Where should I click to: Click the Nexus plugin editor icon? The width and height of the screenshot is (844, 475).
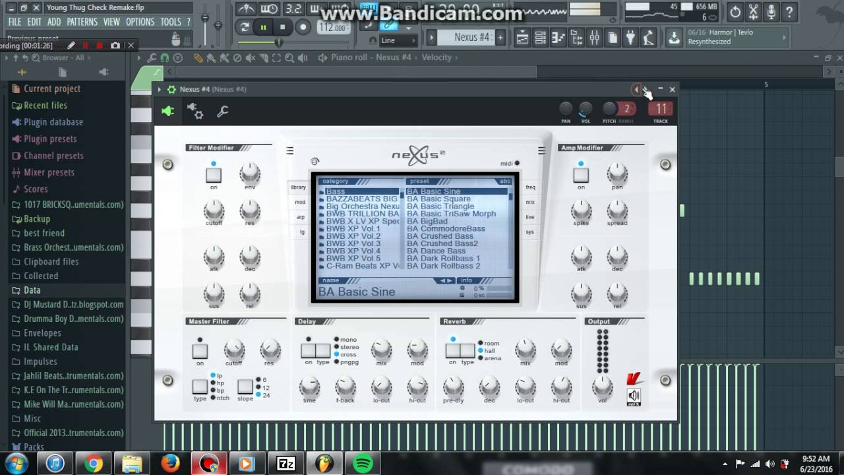pyautogui.click(x=168, y=111)
